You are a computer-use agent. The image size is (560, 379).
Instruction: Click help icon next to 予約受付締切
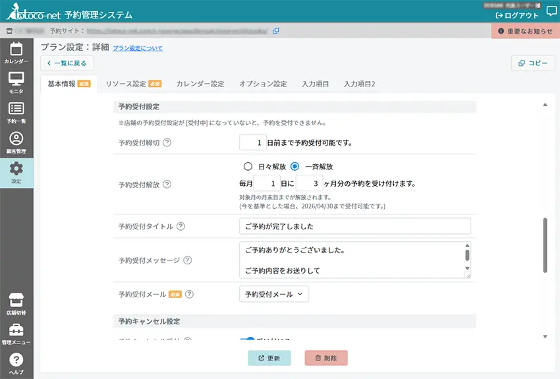click(167, 142)
